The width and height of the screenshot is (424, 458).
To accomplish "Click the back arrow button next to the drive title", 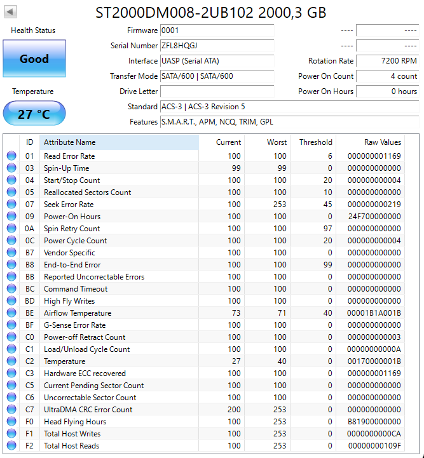I will tap(10, 11).
